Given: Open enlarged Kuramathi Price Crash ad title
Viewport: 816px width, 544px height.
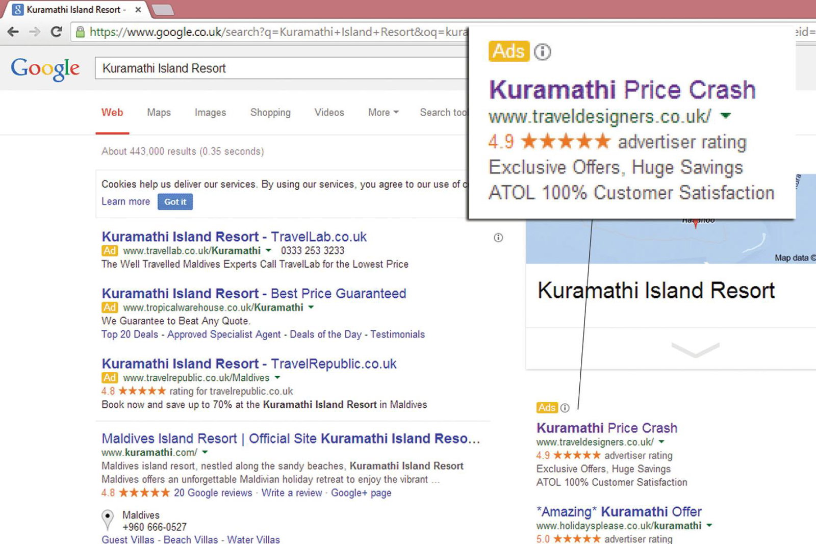Looking at the screenshot, I should tap(622, 90).
